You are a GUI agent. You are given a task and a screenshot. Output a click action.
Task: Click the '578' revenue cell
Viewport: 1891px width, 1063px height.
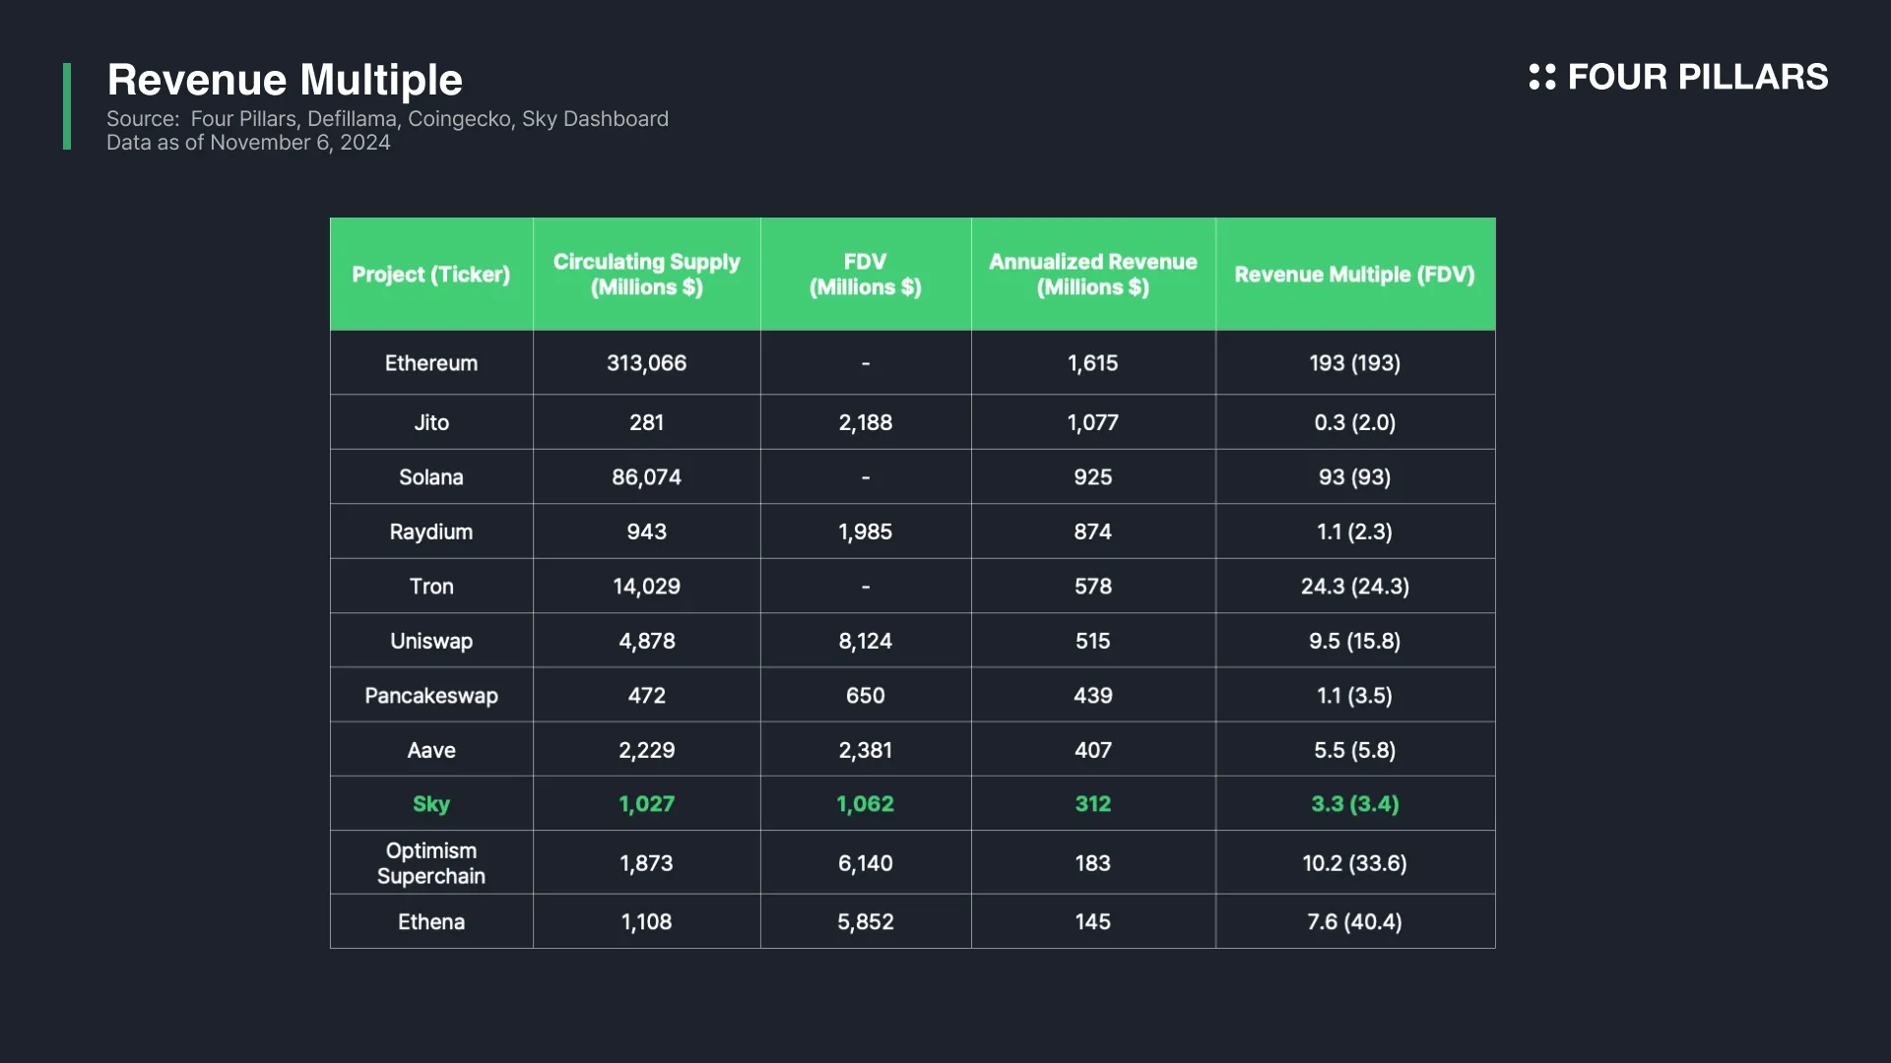1093,587
